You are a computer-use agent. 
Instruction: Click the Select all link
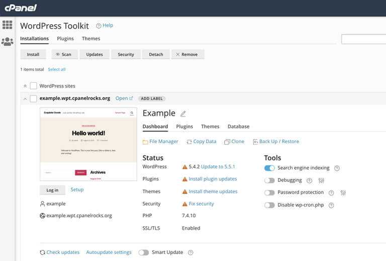coord(57,70)
